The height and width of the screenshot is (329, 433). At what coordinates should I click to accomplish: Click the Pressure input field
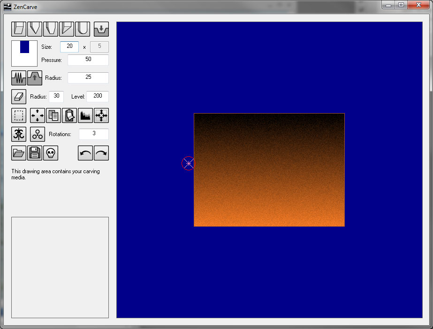(x=88, y=60)
